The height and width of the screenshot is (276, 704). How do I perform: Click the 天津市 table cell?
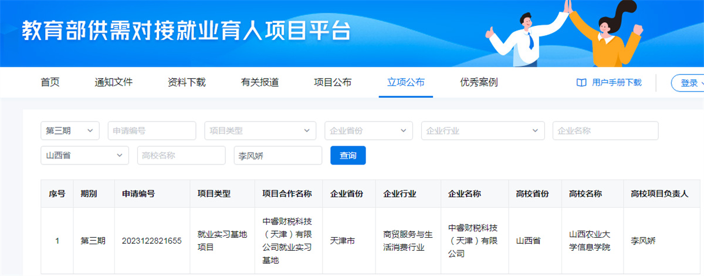[348, 241]
